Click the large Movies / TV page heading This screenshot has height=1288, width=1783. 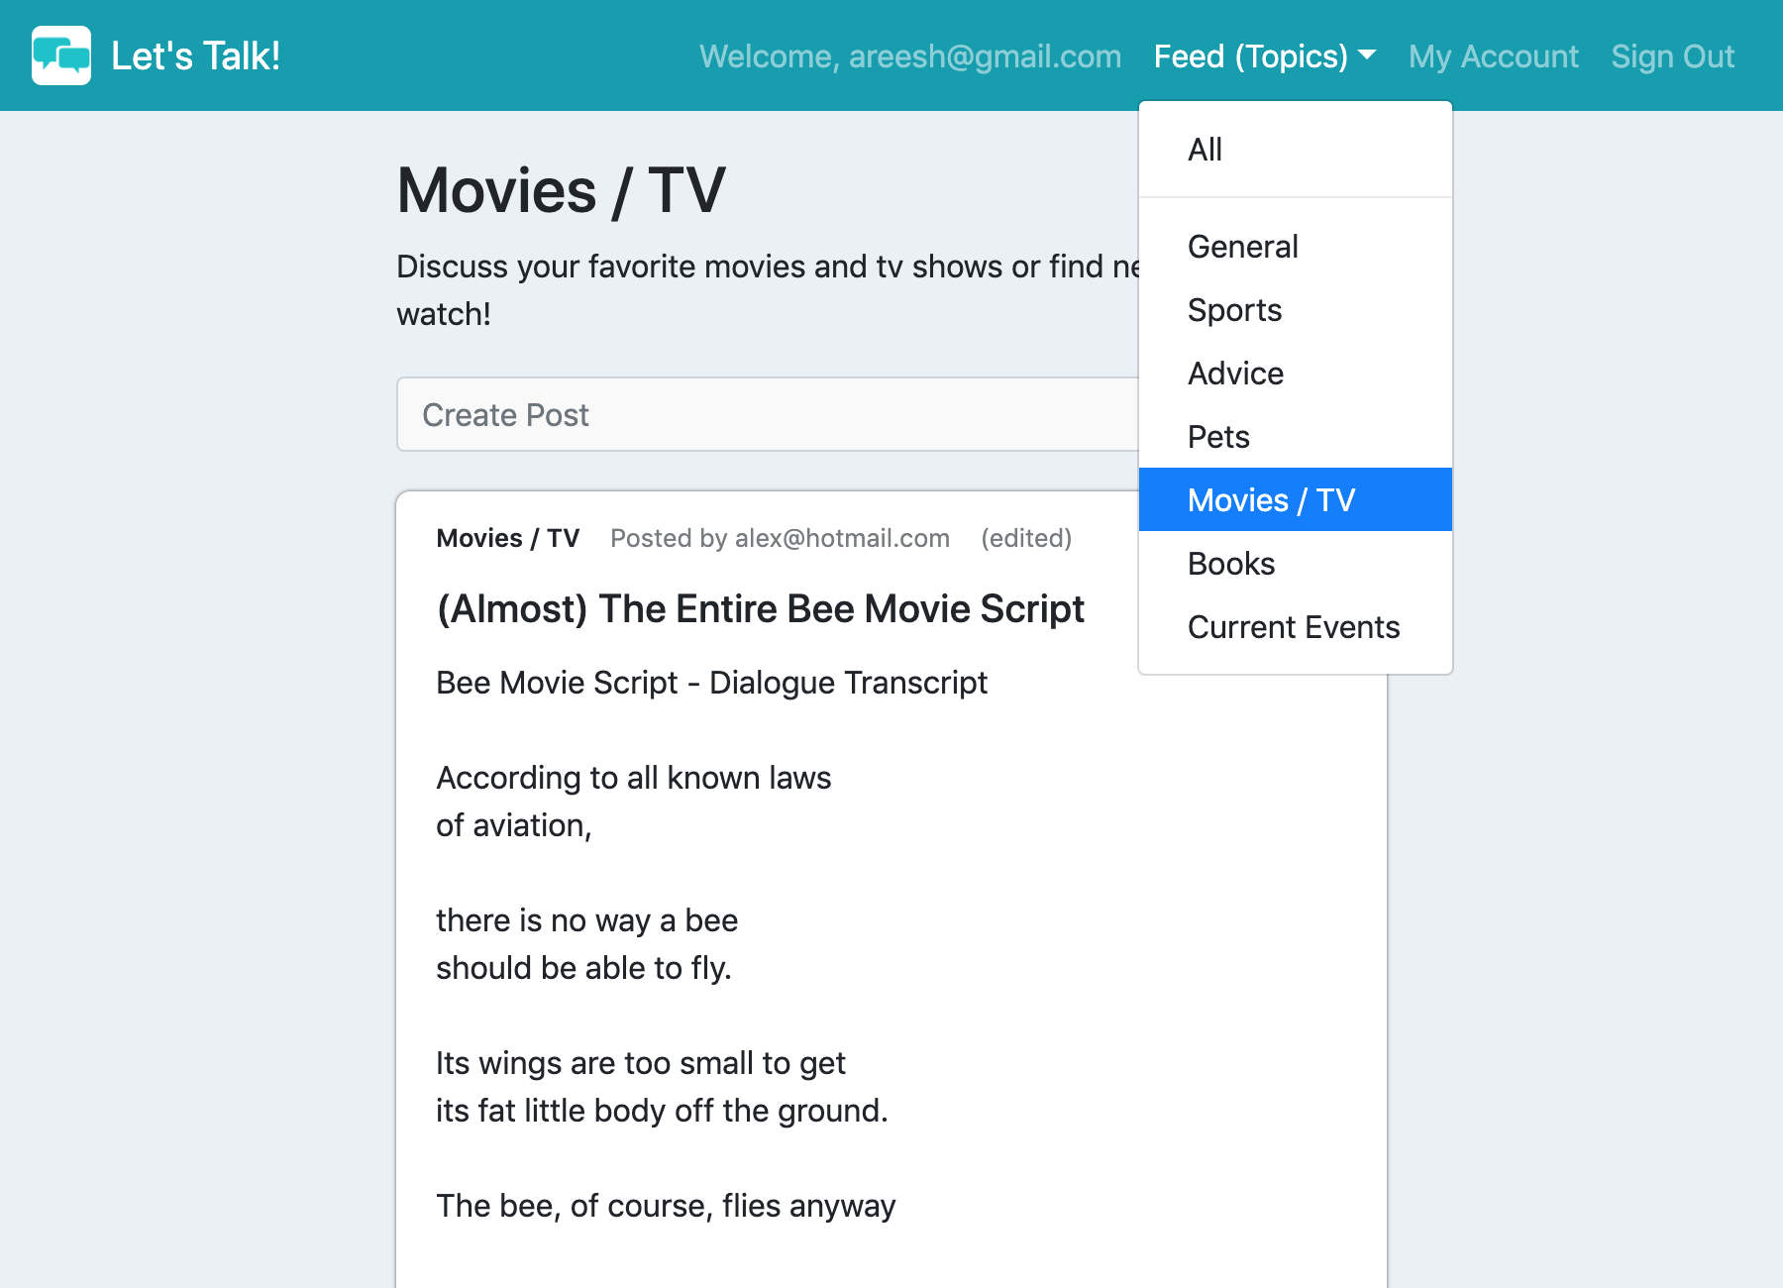(x=561, y=190)
